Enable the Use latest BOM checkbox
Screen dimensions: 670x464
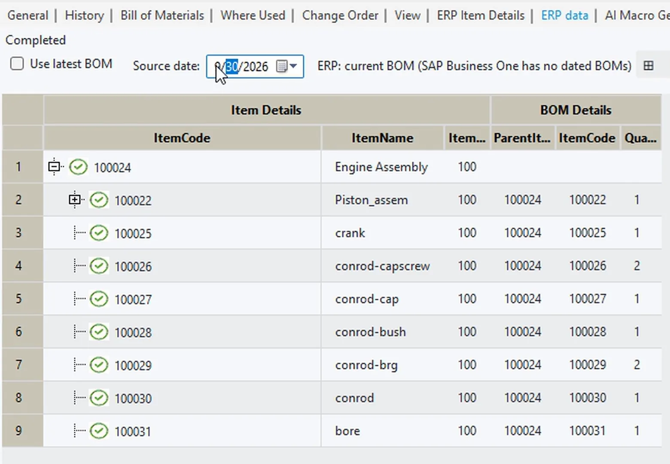17,64
